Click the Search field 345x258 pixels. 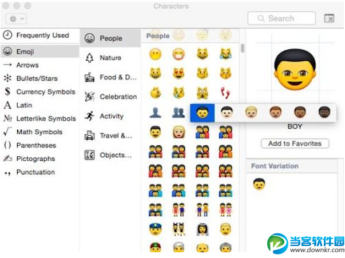(281, 18)
